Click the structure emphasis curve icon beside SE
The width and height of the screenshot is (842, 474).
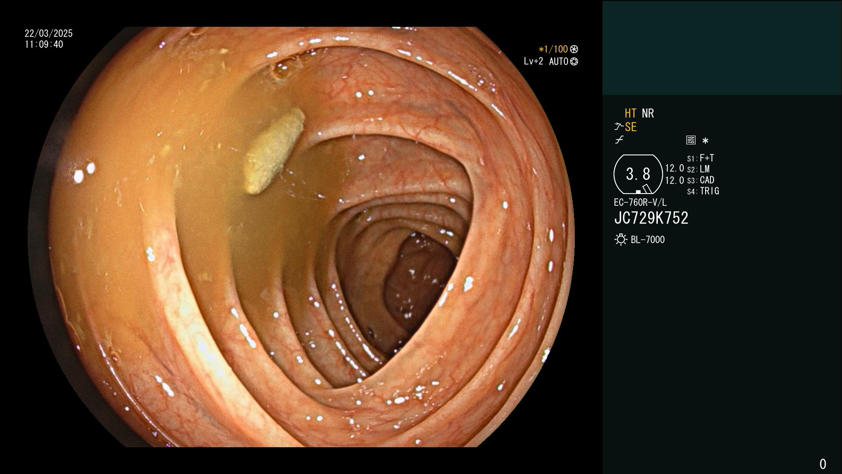pos(619,127)
